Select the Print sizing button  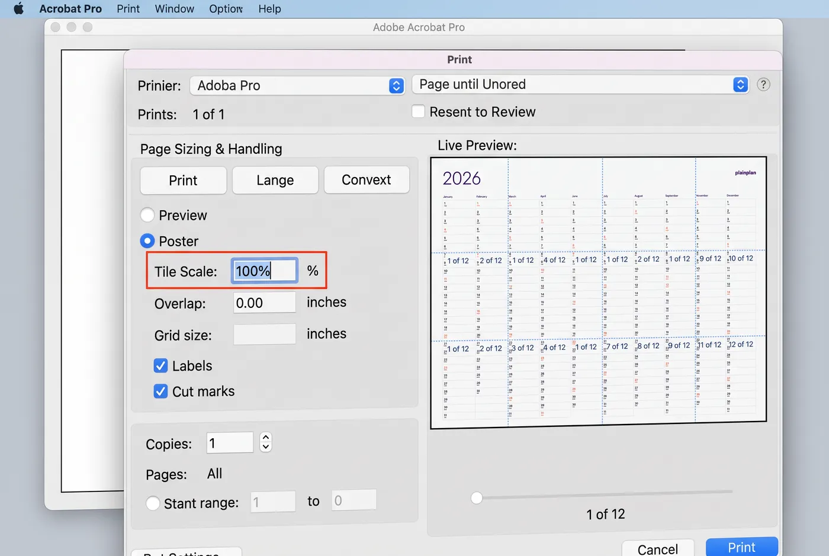click(183, 180)
